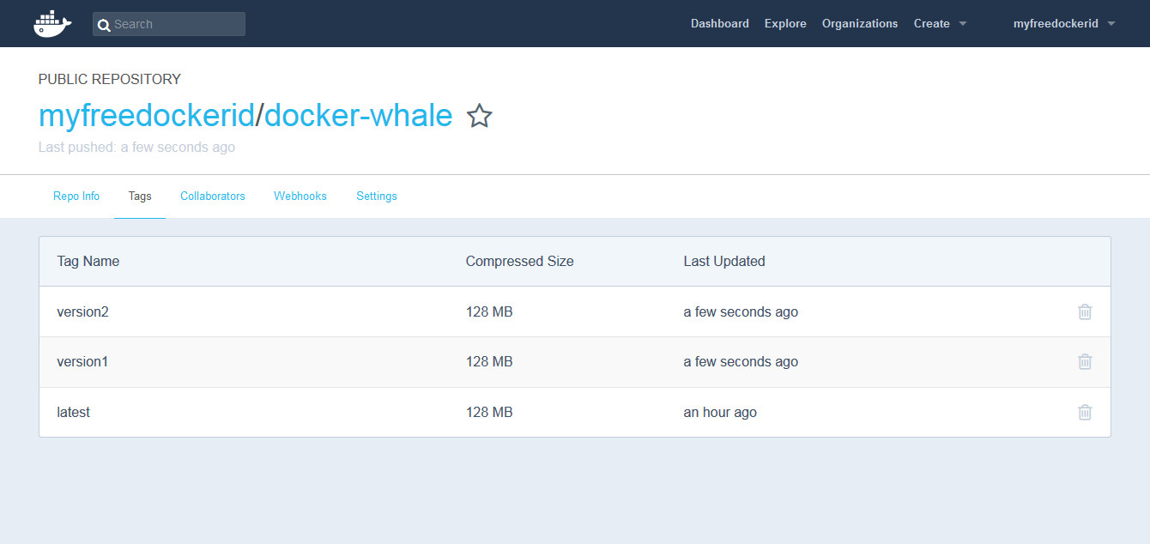The height and width of the screenshot is (544, 1150).
Task: Switch to the Collaborators tab
Action: 213,196
